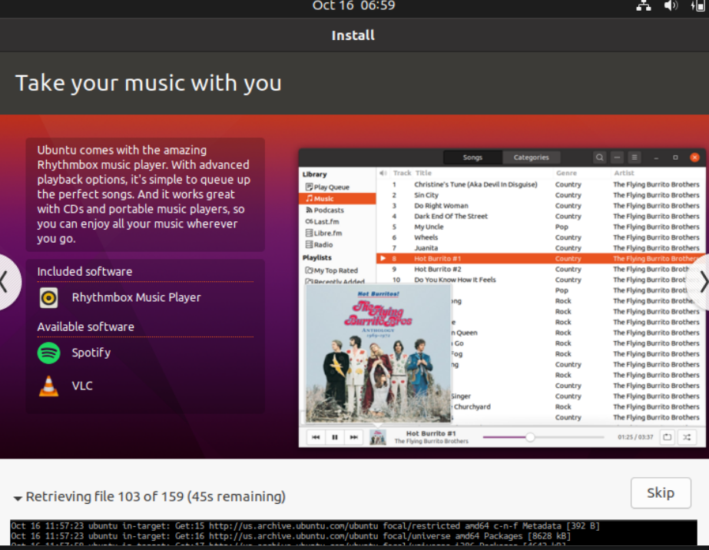The width and height of the screenshot is (709, 550).
Task: Switch to the Categories tab
Action: [531, 157]
